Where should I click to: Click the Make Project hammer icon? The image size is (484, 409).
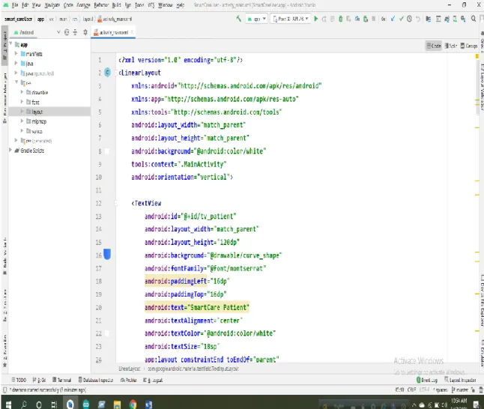(x=238, y=19)
